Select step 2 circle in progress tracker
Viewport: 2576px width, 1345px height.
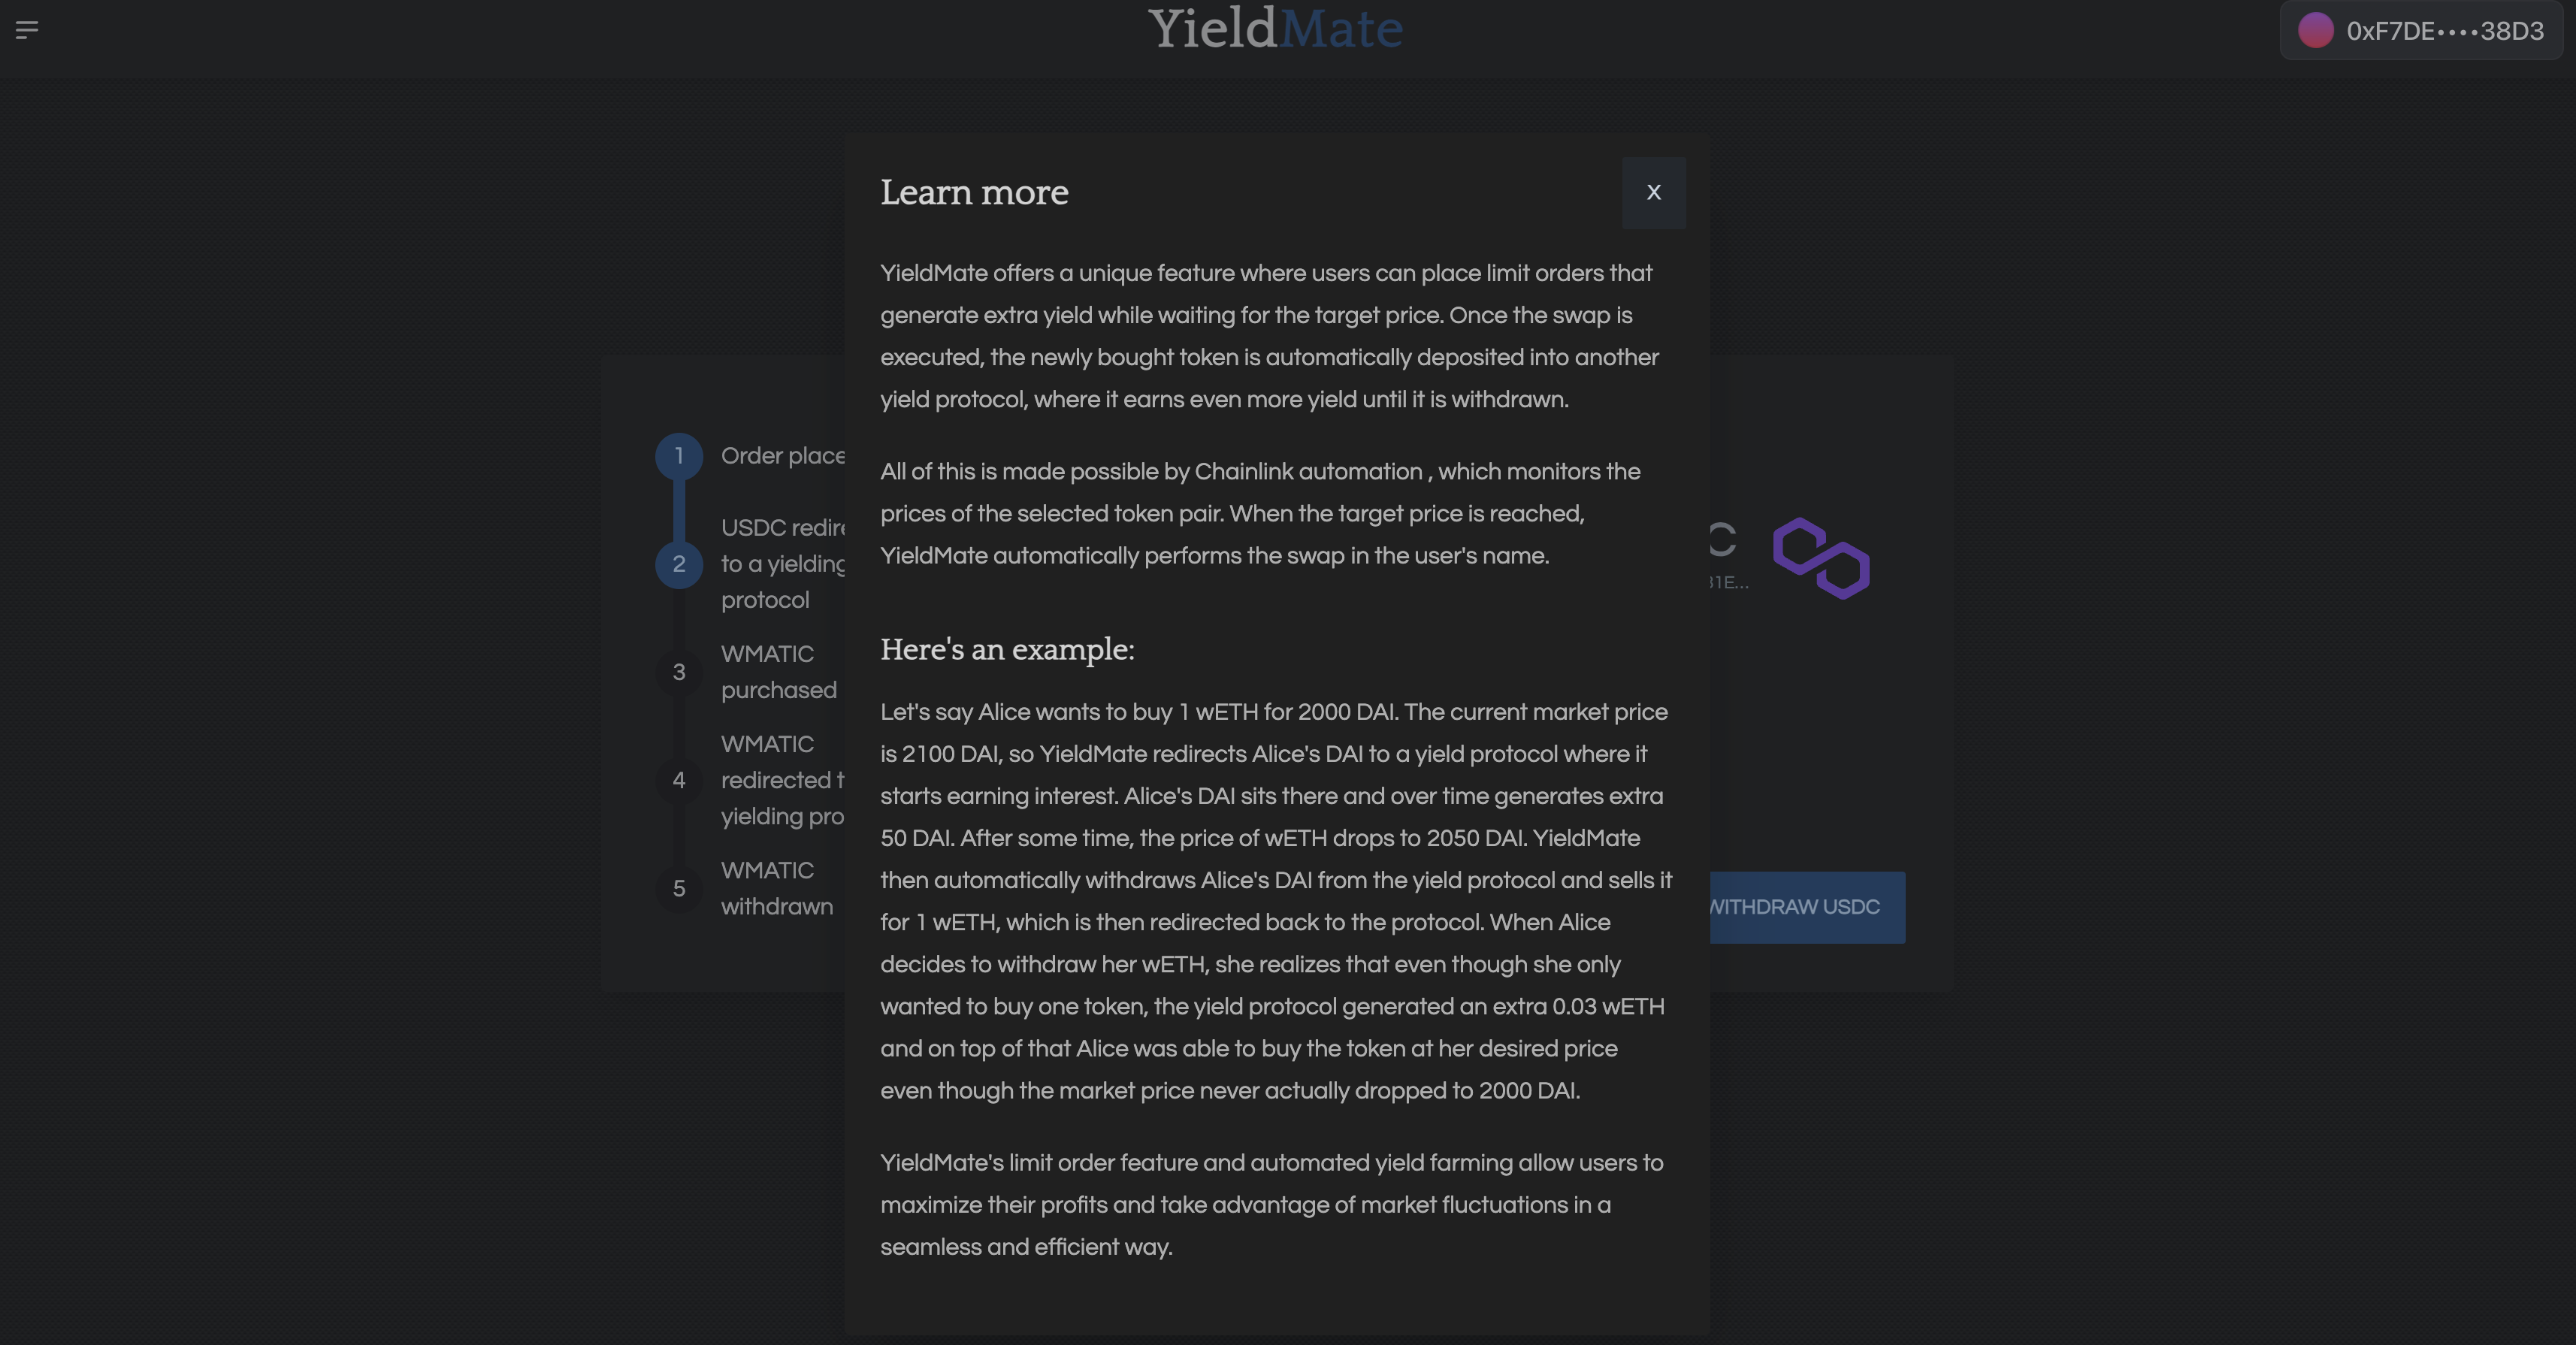pos(679,564)
